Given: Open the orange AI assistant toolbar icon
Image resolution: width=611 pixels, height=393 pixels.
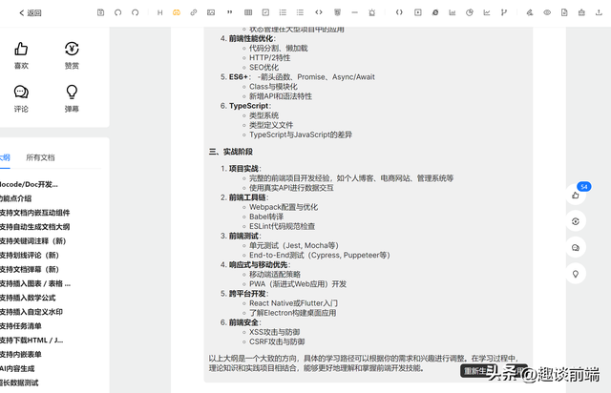Looking at the screenshot, I should [177, 12].
